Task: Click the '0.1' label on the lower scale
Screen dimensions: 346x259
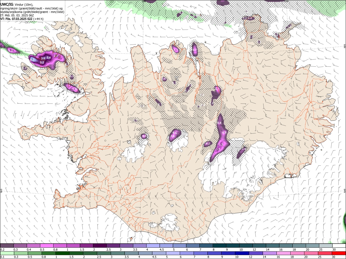Action: coord(2,257)
